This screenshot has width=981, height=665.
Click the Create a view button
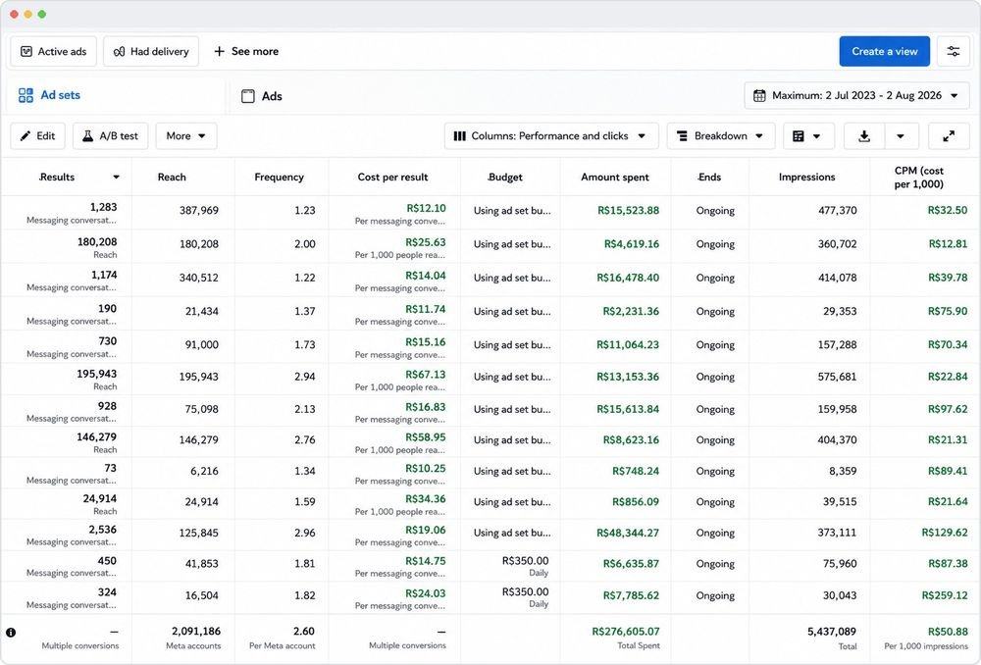[884, 51]
